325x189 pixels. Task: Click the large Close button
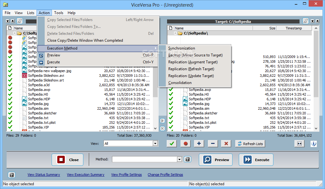pyautogui.click(x=67, y=160)
